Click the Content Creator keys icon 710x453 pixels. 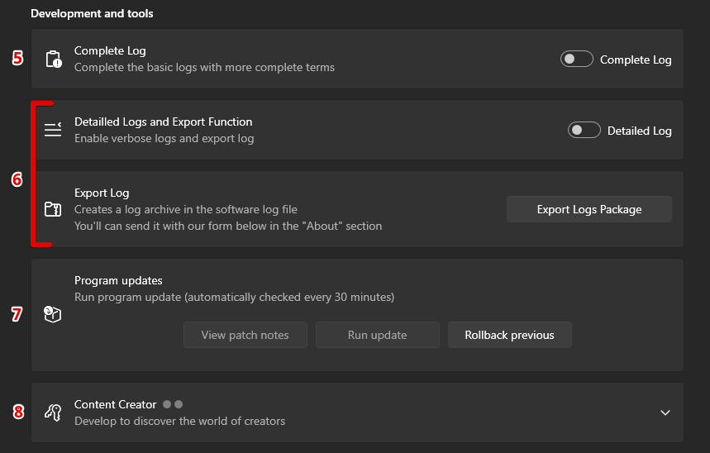(x=53, y=412)
